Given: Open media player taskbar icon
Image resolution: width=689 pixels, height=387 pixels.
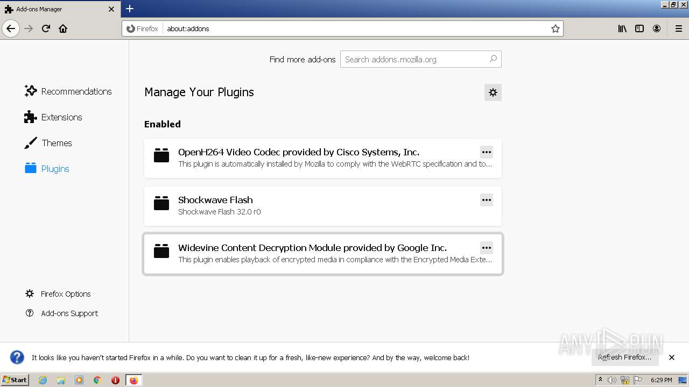Looking at the screenshot, I should 79,380.
